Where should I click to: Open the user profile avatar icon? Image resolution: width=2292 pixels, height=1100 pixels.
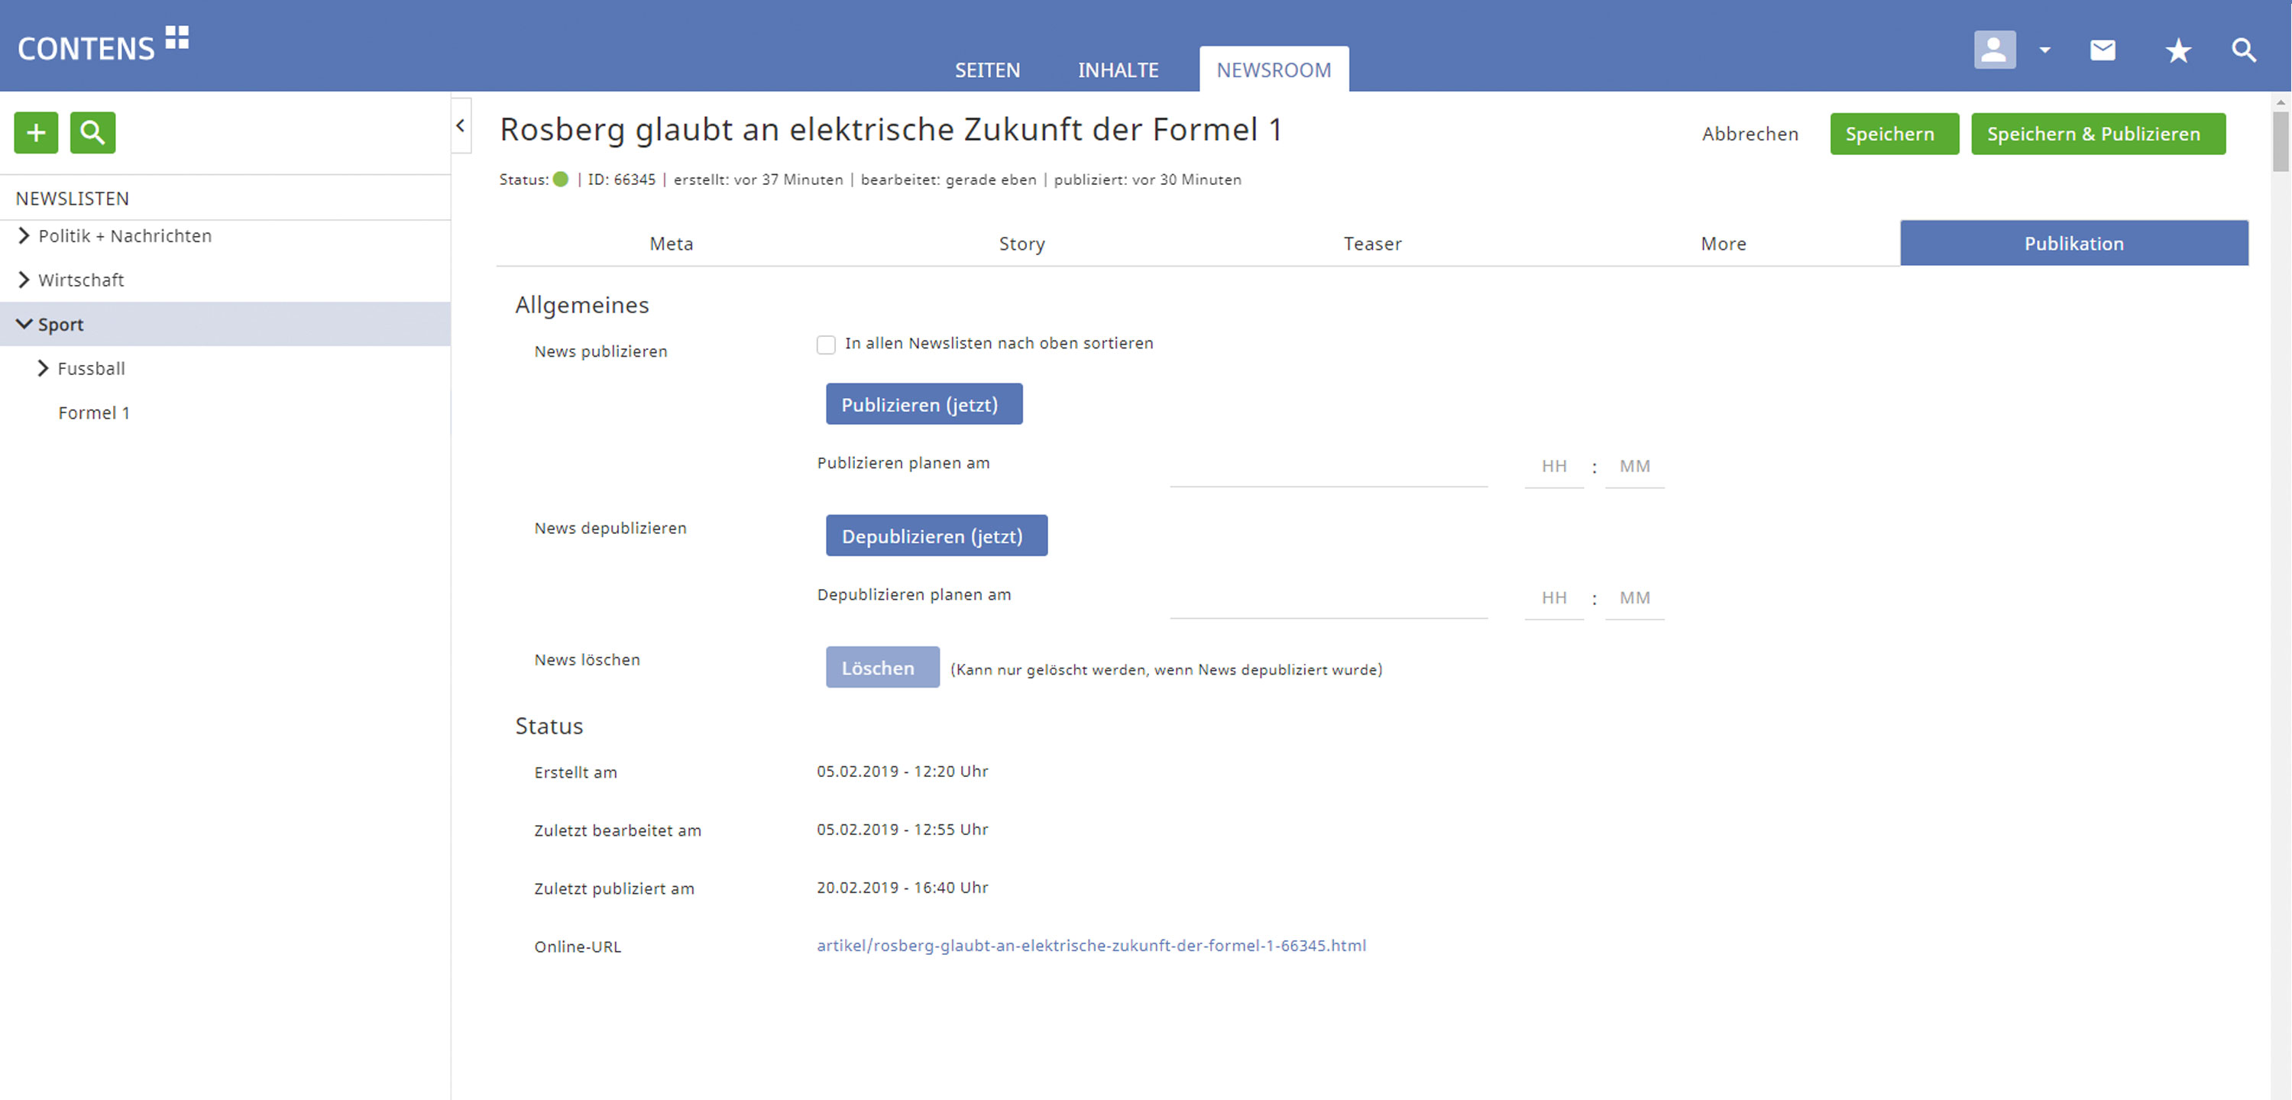pyautogui.click(x=1994, y=50)
